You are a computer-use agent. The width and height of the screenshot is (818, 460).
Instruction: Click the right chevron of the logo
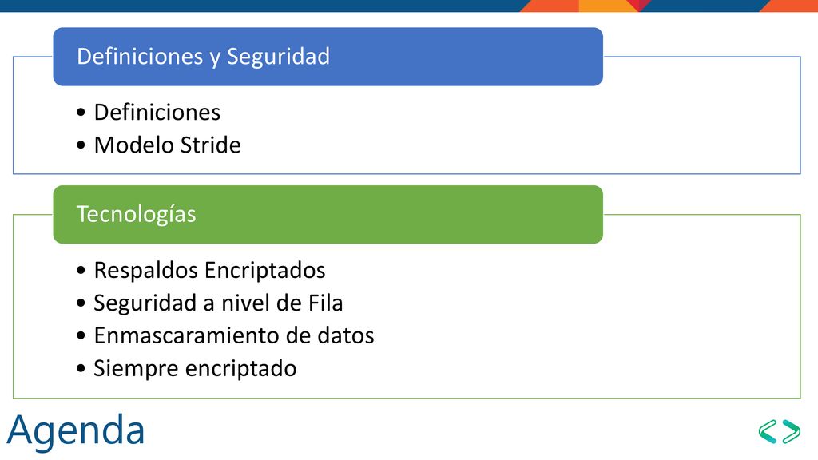792,431
